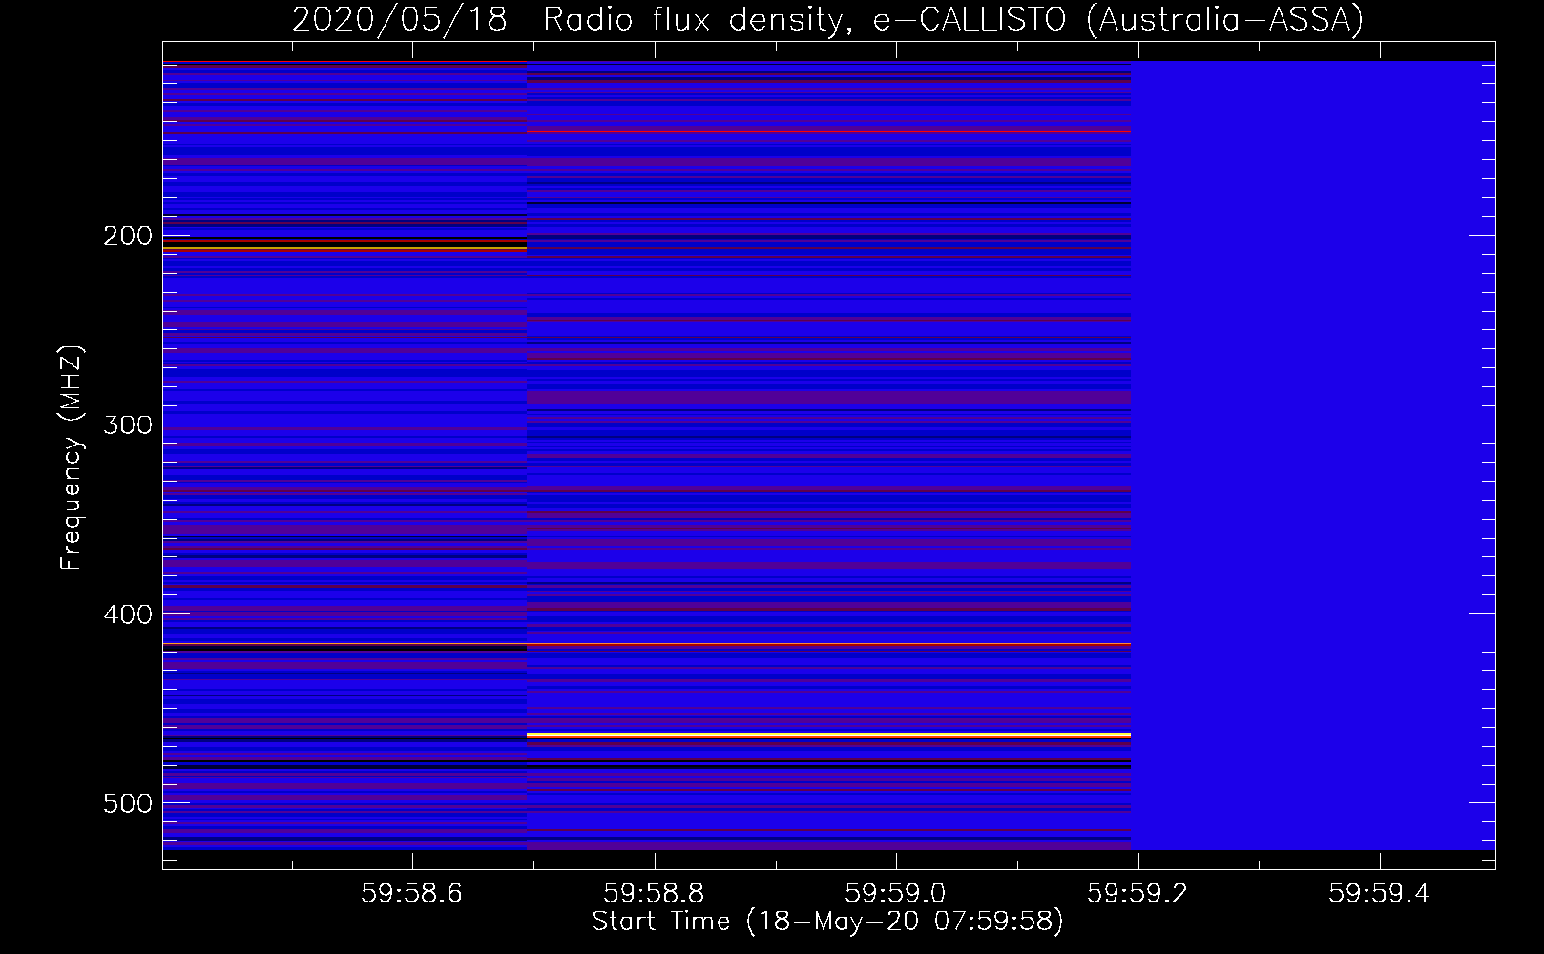Click the 200 frequency tick label
Viewport: 1544px width, 954px height.
click(128, 237)
